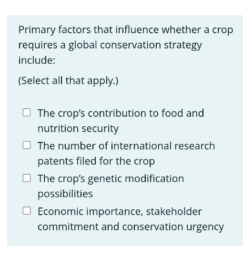Image resolution: width=243 pixels, height=255 pixels.
Task: Click the "patents filed for the crop" text
Action: pyautogui.click(x=96, y=161)
